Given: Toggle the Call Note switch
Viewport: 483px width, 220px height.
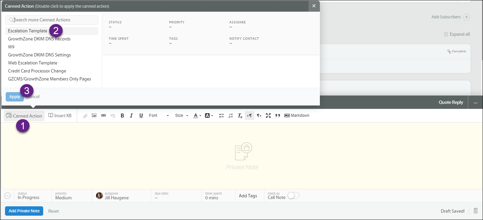Looking at the screenshot, I should [293, 195].
